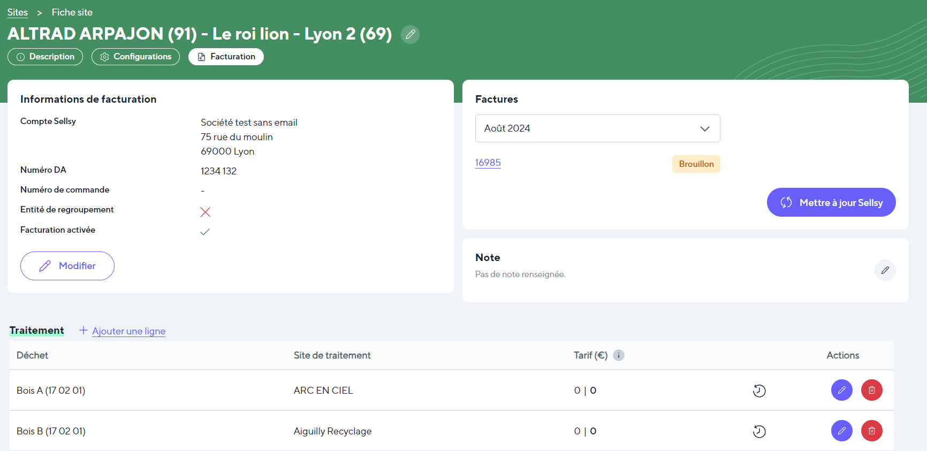Click the pencil icon beside the site title
This screenshot has height=451, width=927.
pos(410,34)
